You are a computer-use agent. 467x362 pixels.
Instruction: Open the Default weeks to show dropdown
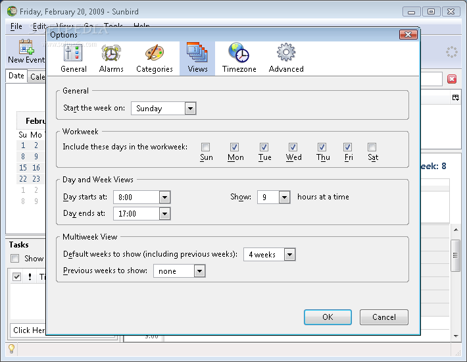269,255
